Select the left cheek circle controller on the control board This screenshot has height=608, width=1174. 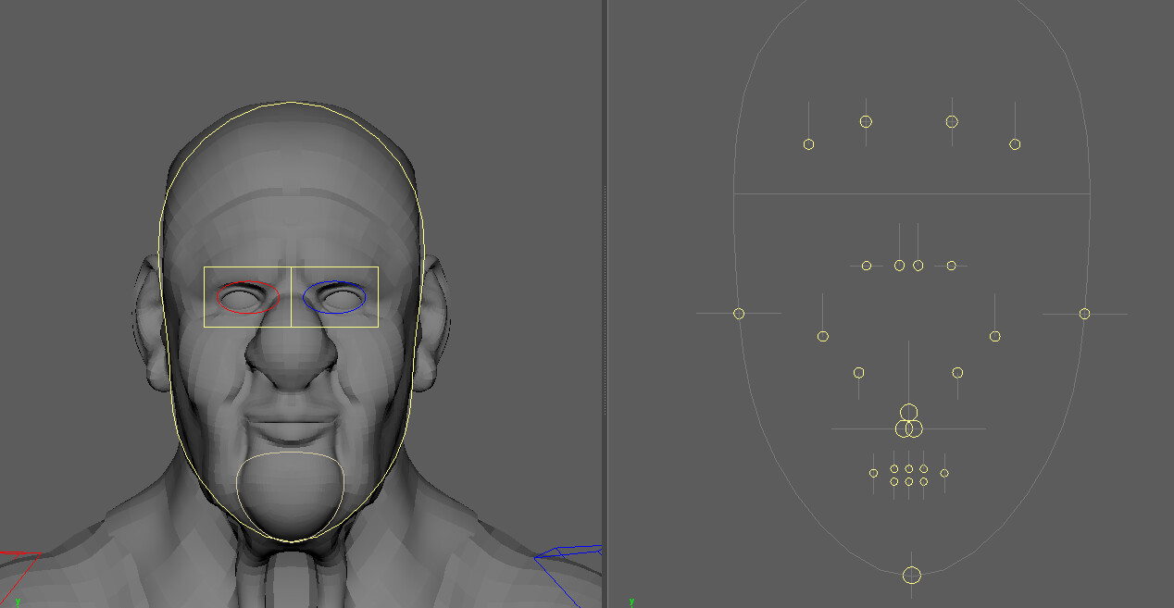point(823,335)
